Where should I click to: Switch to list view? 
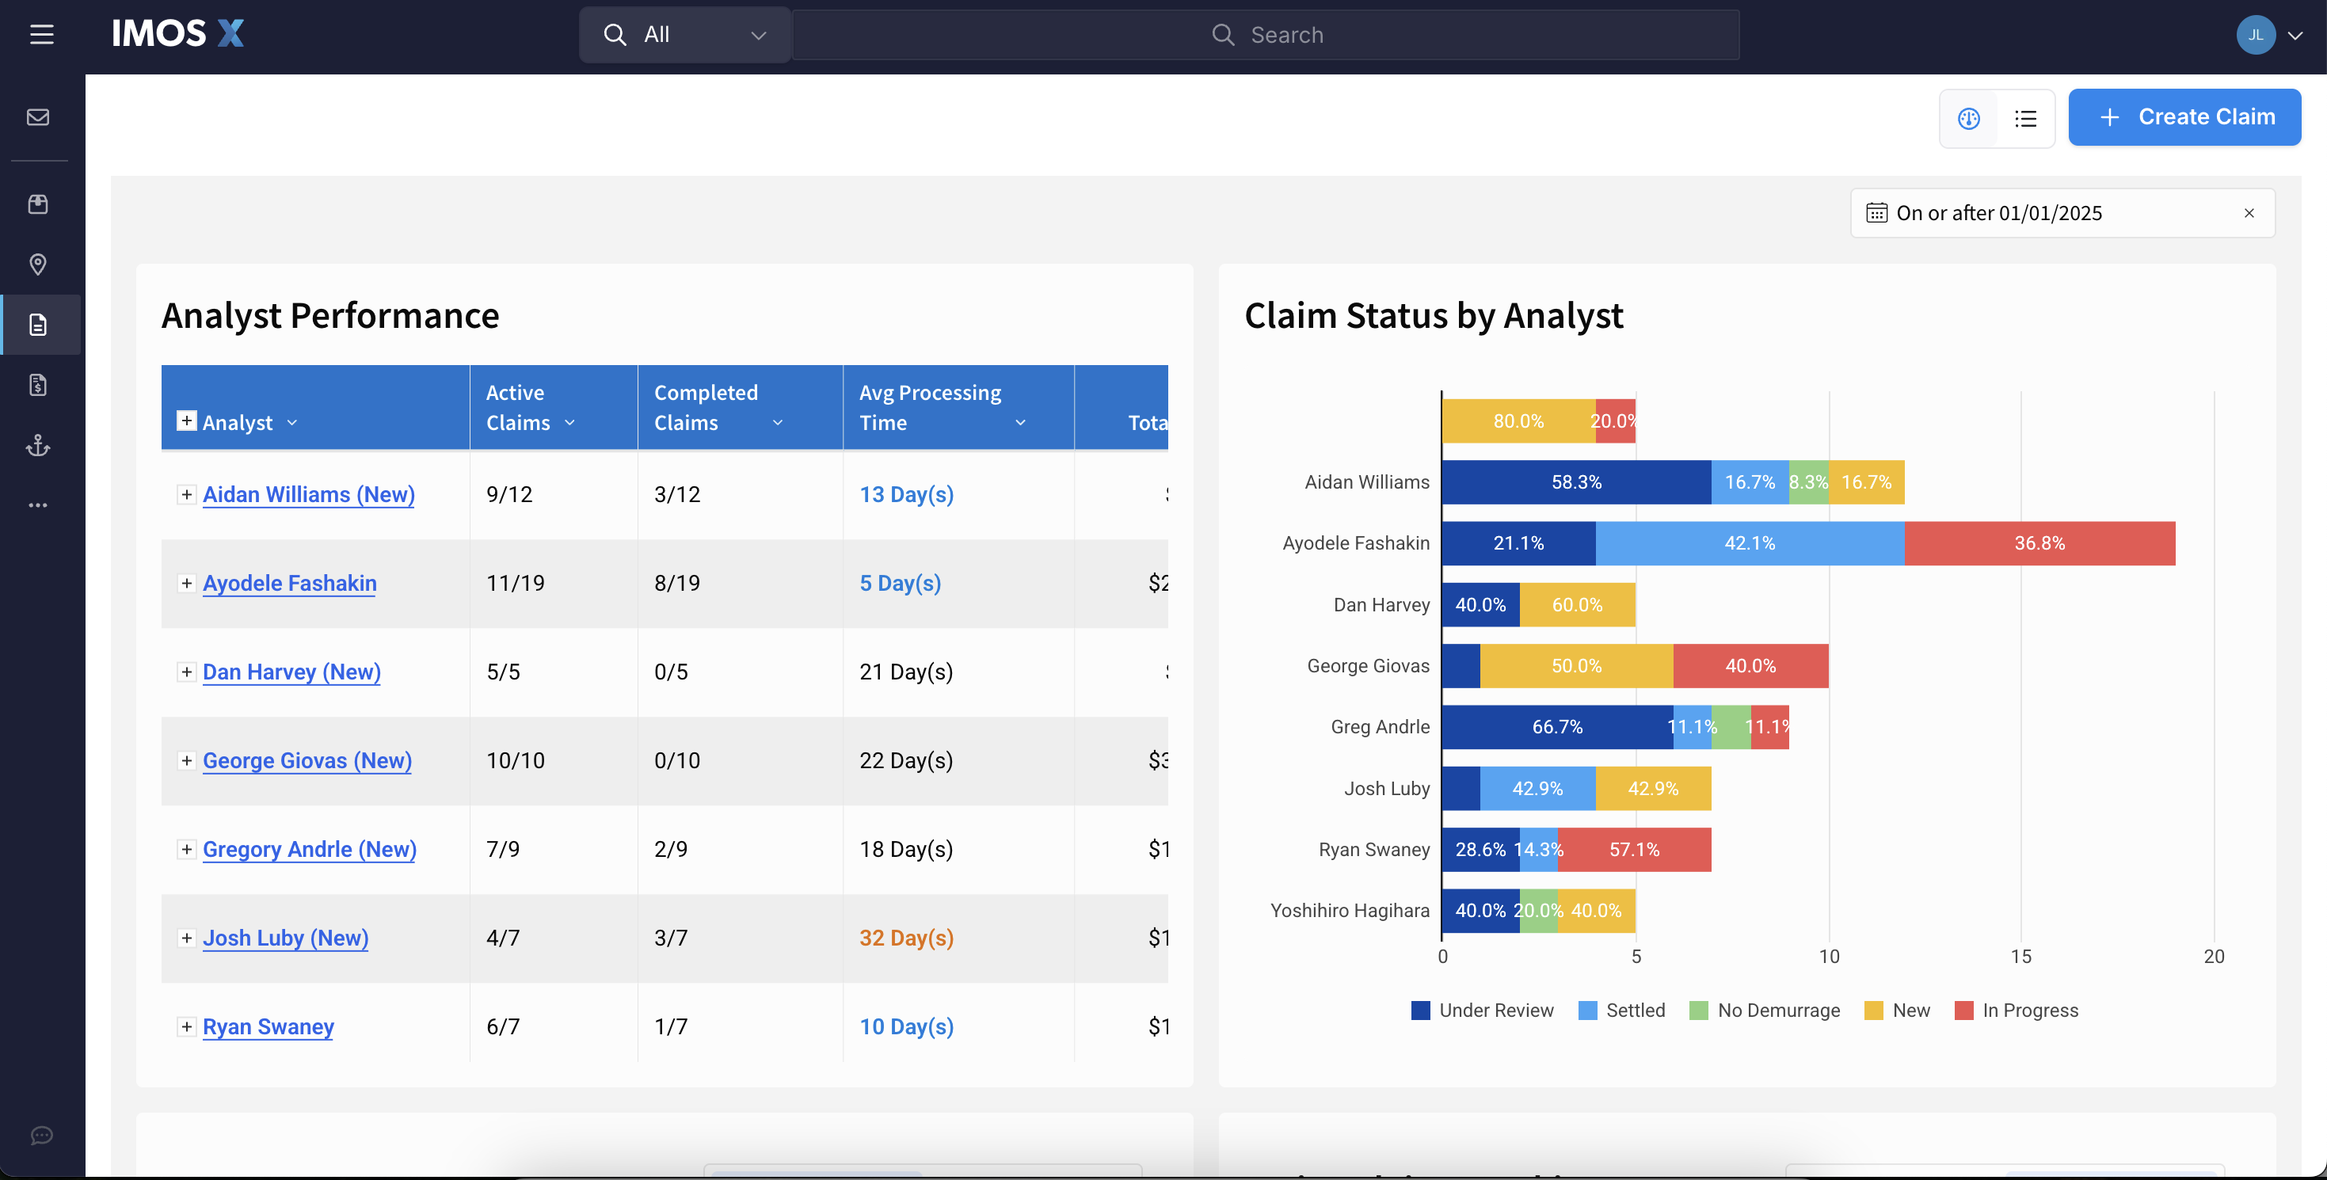click(2025, 117)
